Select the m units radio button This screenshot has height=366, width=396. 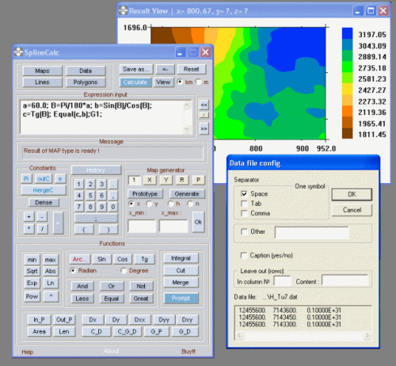click(x=199, y=82)
